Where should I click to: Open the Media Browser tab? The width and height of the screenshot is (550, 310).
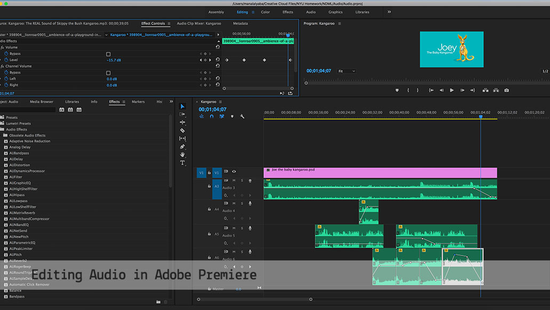(41, 101)
